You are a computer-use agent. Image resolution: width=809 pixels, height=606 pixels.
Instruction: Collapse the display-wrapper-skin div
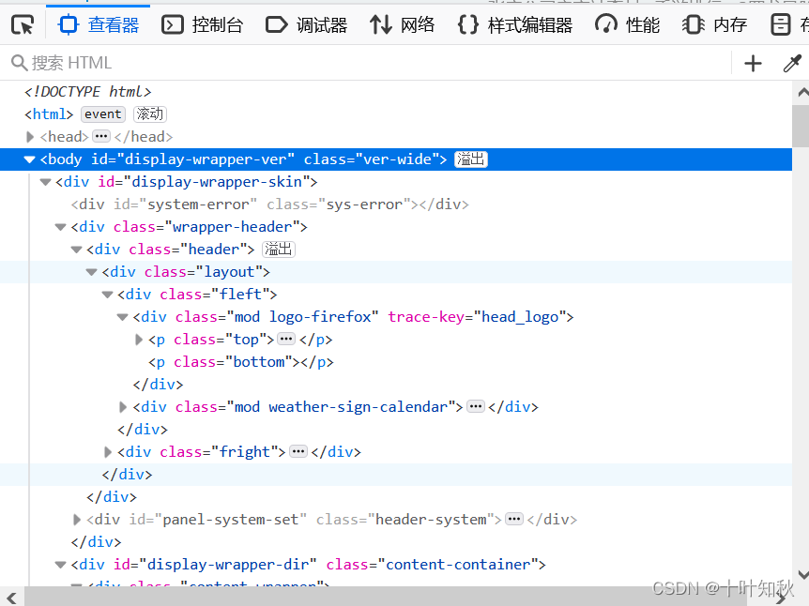click(x=45, y=182)
